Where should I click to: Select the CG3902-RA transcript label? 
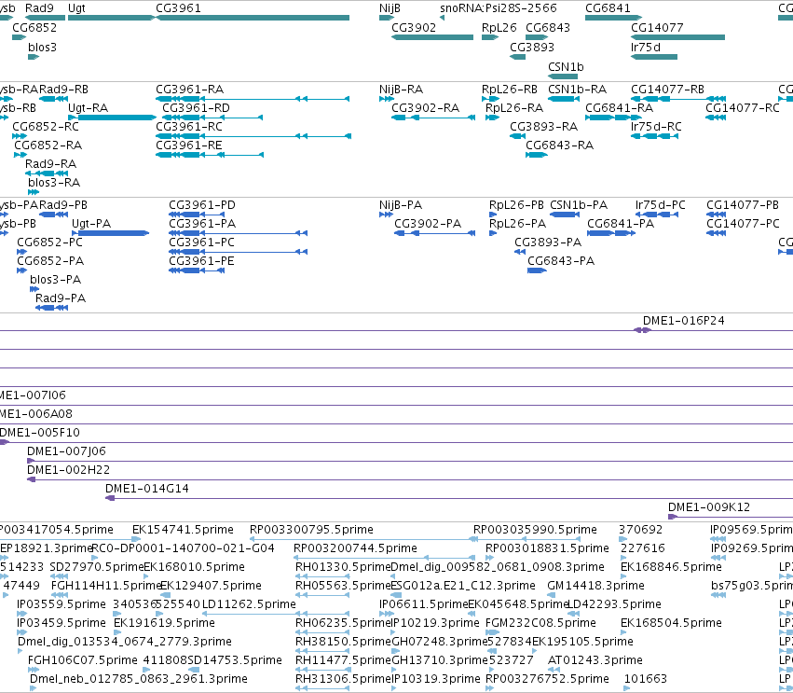(425, 108)
